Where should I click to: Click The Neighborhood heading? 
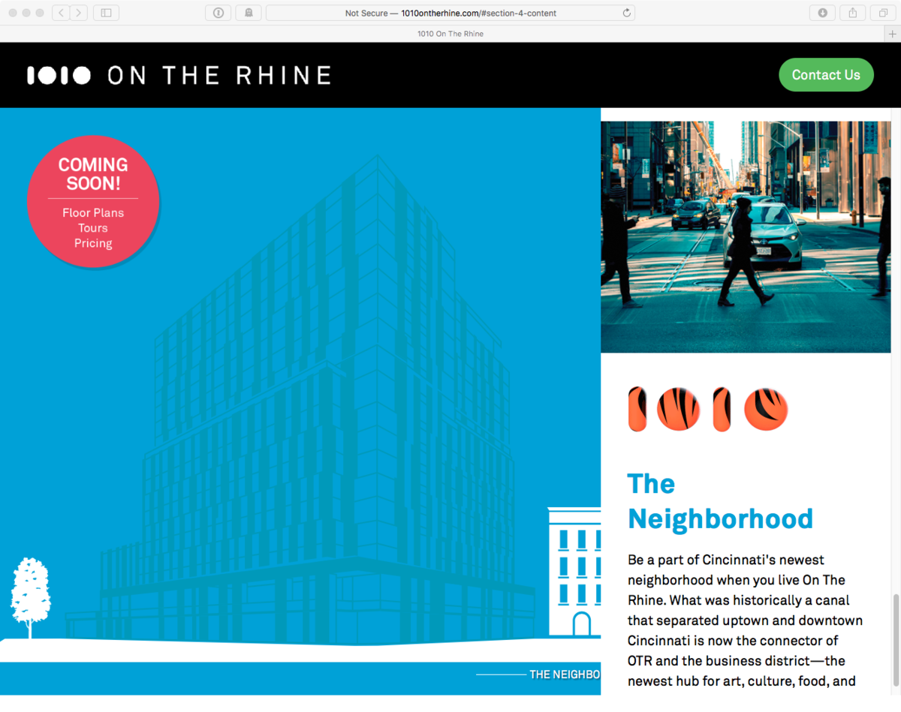[720, 501]
